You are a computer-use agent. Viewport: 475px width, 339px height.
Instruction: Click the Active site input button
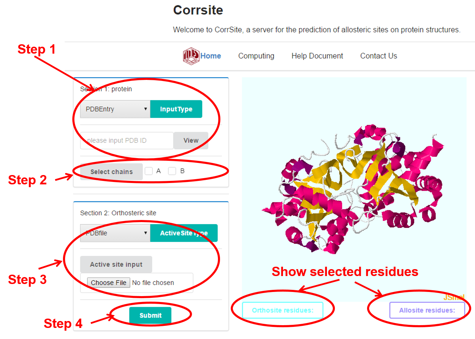pos(116,264)
